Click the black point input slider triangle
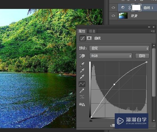Screen dimensions: 157x132 pyautogui.click(x=91, y=120)
